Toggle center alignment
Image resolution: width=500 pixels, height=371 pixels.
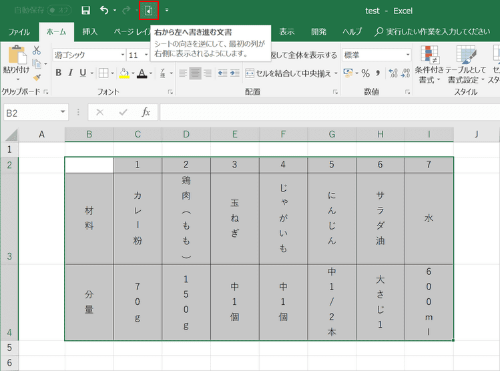(x=195, y=73)
